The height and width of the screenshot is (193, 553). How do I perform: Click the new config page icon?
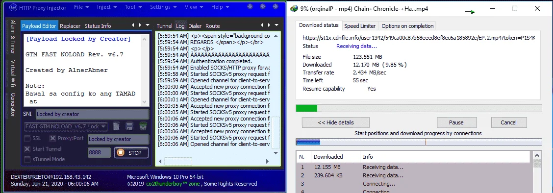click(x=116, y=126)
